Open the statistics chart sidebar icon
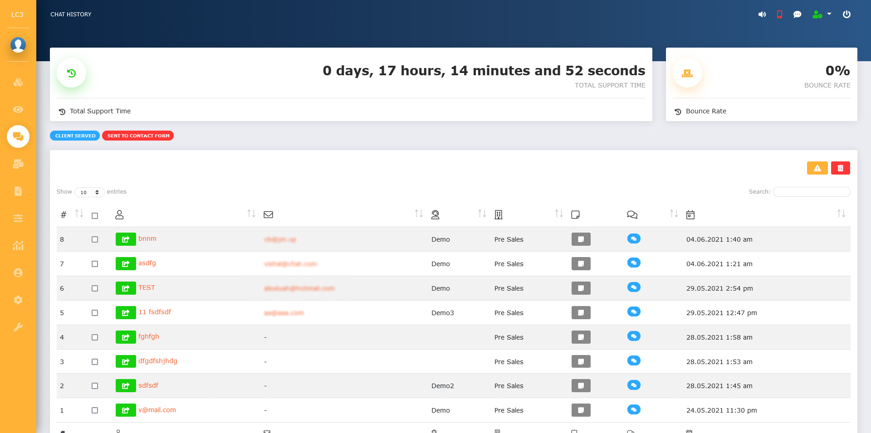Screen dimensions: 871x433 18,246
